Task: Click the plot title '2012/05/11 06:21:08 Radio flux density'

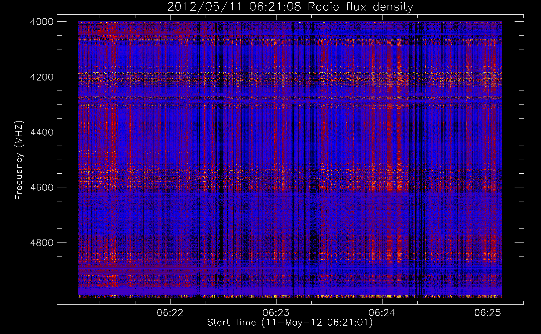Action: [x=290, y=7]
